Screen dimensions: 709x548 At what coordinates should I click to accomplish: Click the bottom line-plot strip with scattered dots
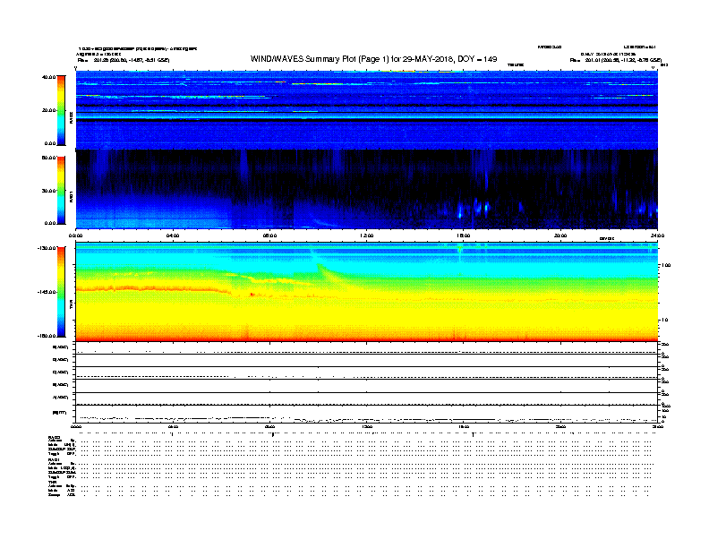point(367,415)
